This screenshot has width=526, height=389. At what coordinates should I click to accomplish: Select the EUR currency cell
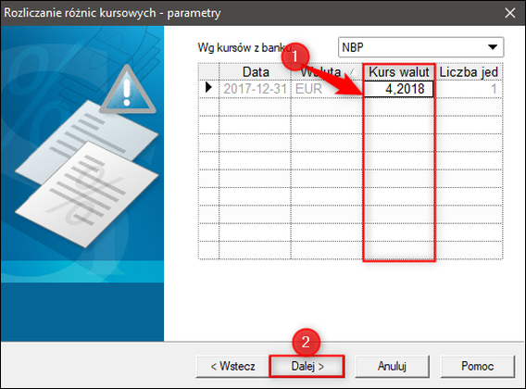click(326, 89)
